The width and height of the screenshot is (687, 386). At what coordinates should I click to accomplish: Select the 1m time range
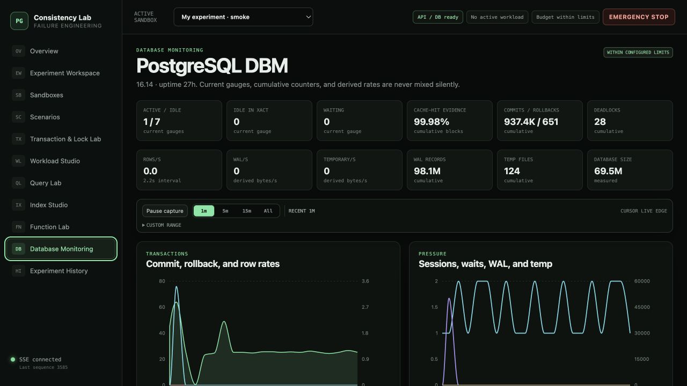(204, 211)
